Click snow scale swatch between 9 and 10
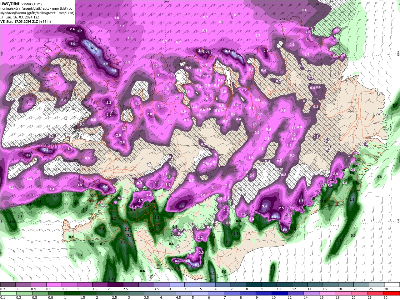The width and height of the screenshot is (400, 300). click(269, 285)
